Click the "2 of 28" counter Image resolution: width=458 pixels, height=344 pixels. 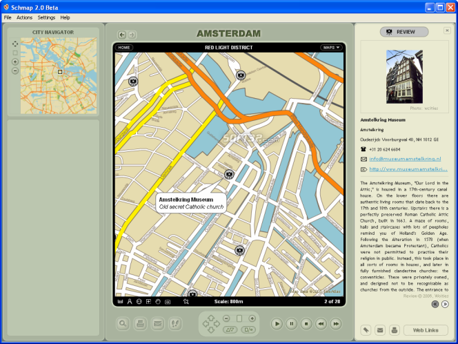point(332,302)
